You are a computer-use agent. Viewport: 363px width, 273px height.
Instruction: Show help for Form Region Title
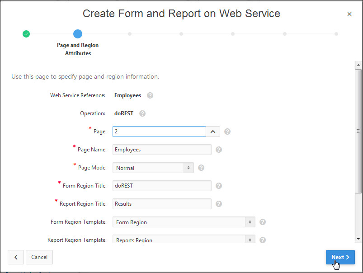click(x=219, y=186)
